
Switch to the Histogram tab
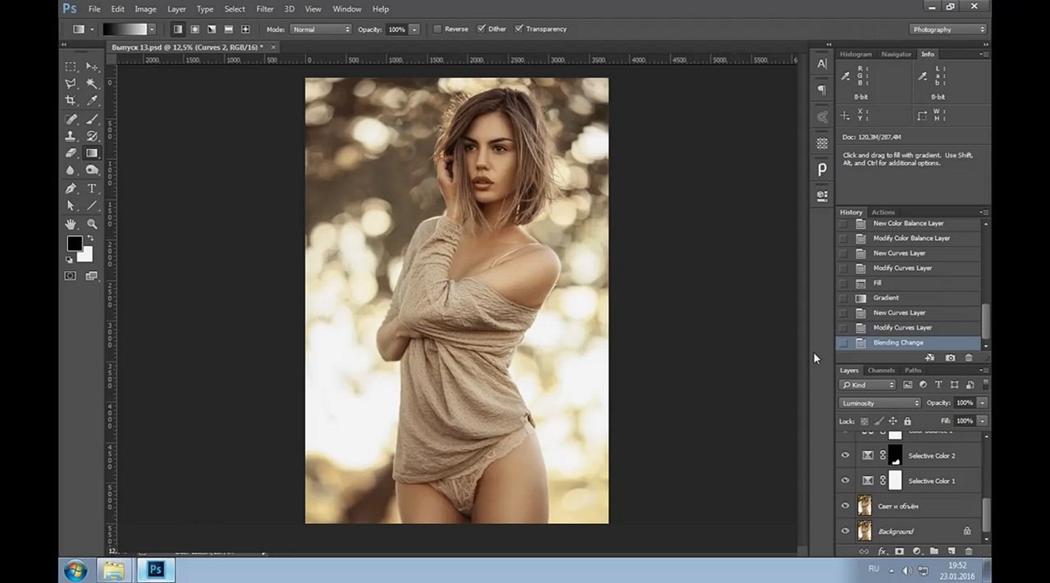coord(856,54)
